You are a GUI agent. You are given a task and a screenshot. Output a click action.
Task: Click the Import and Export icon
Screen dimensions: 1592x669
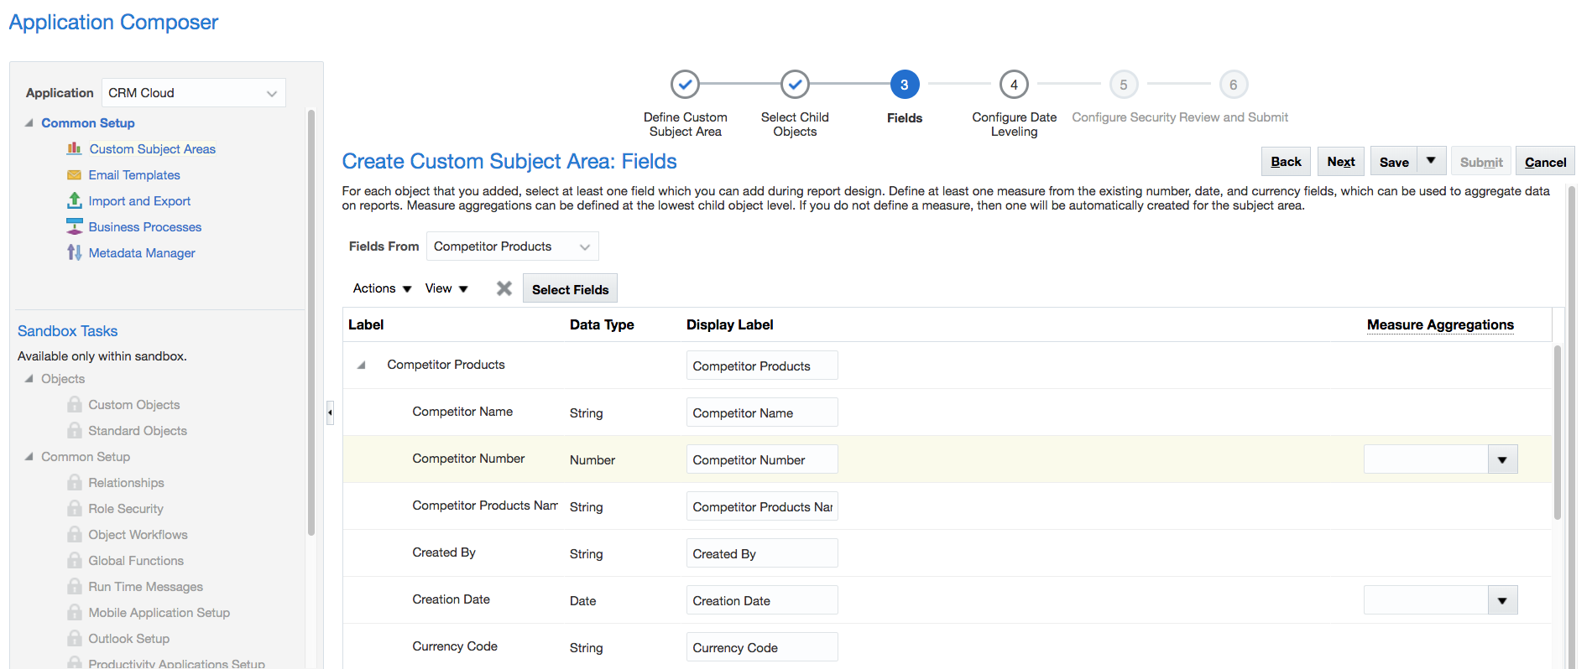[74, 200]
